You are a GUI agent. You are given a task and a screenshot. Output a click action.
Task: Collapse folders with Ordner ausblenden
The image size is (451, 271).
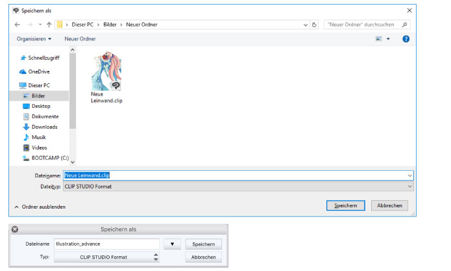tap(40, 207)
